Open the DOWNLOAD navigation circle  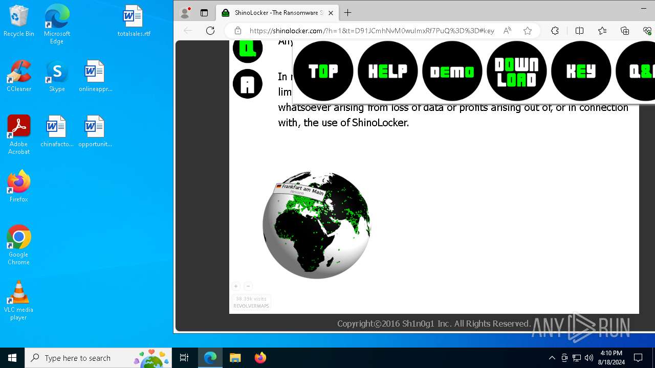[x=516, y=71]
